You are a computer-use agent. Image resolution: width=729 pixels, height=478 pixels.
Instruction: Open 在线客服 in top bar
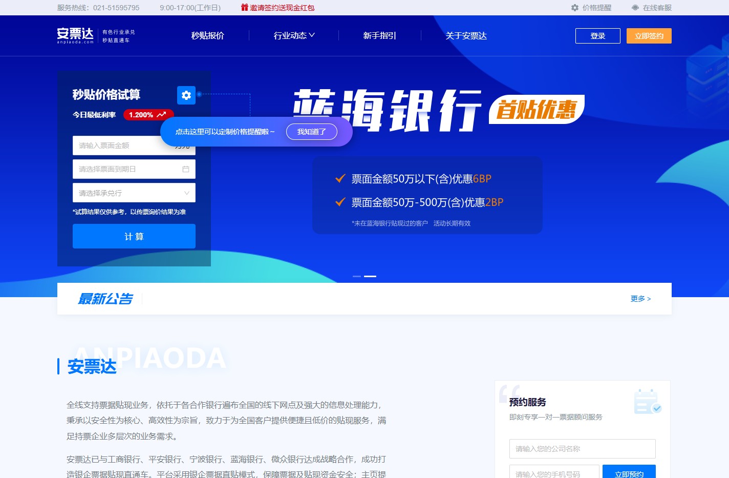tap(657, 8)
